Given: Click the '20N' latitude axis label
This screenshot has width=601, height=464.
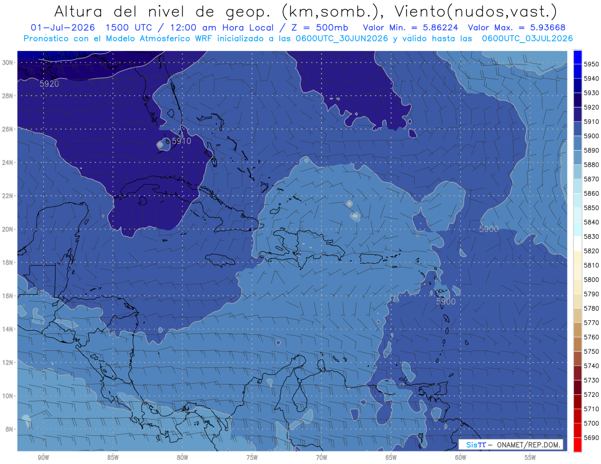Looking at the screenshot, I should tap(8, 229).
